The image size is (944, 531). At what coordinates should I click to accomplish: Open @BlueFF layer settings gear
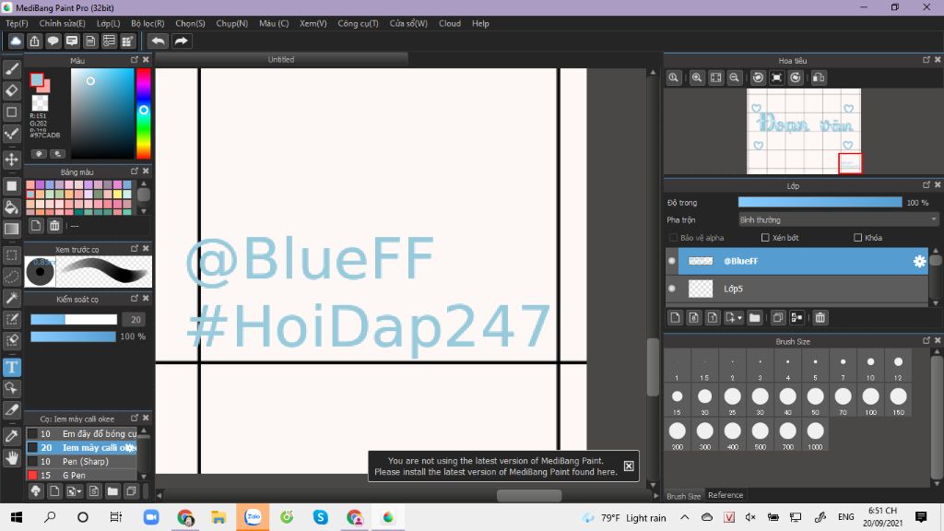click(x=919, y=261)
